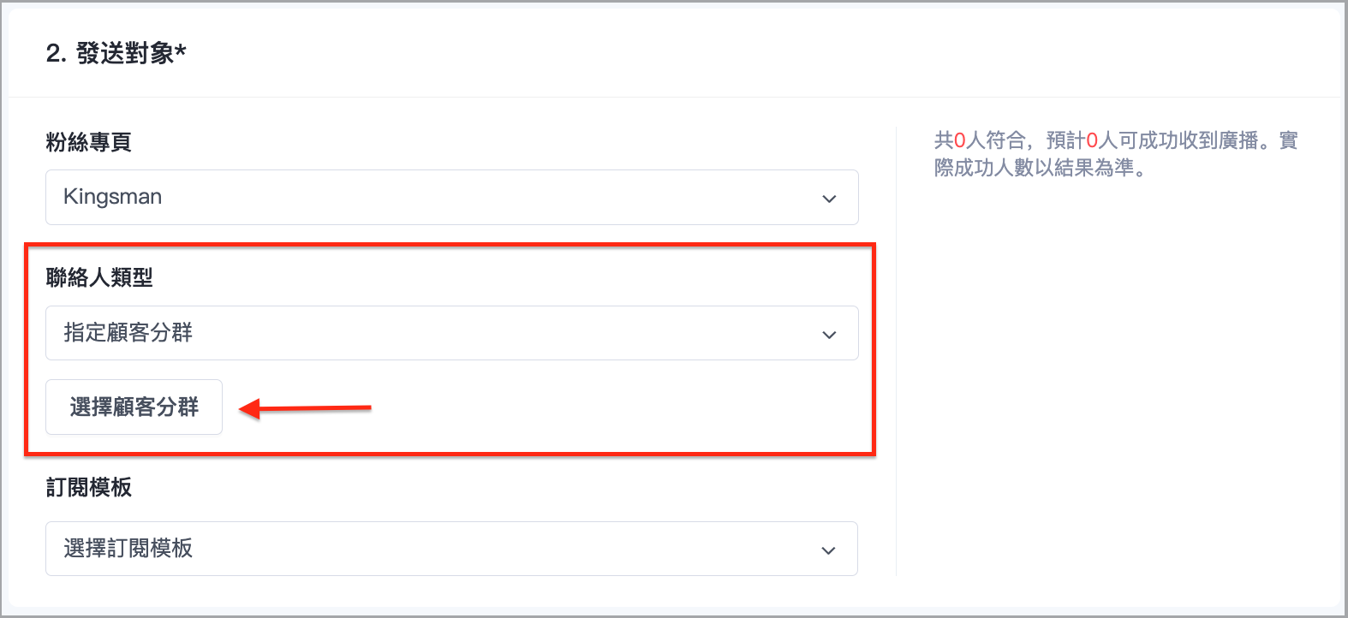Open the 指定顧客分群 contact type dropdown

(x=451, y=333)
